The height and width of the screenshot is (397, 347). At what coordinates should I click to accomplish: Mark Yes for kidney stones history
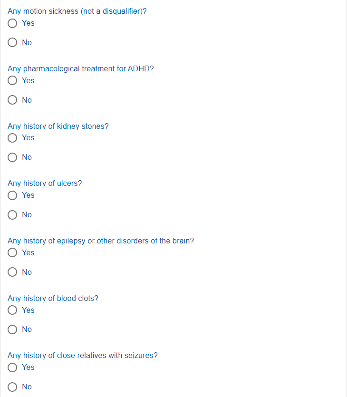point(13,138)
